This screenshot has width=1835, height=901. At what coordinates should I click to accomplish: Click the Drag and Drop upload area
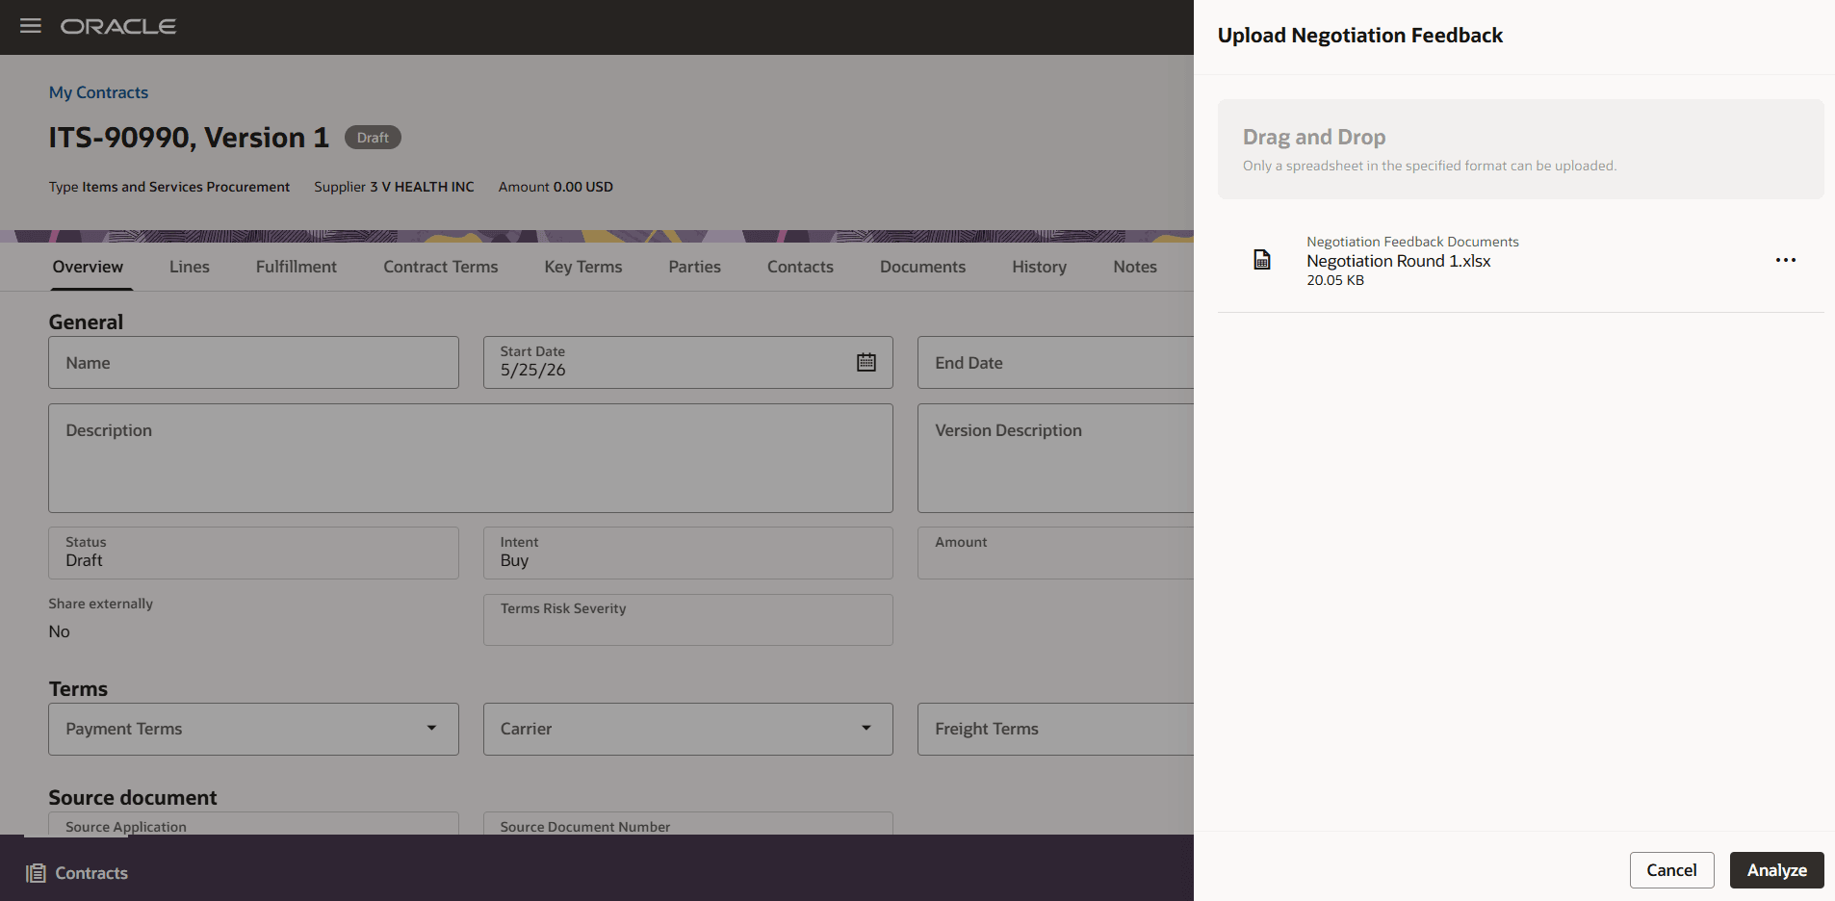click(x=1520, y=149)
